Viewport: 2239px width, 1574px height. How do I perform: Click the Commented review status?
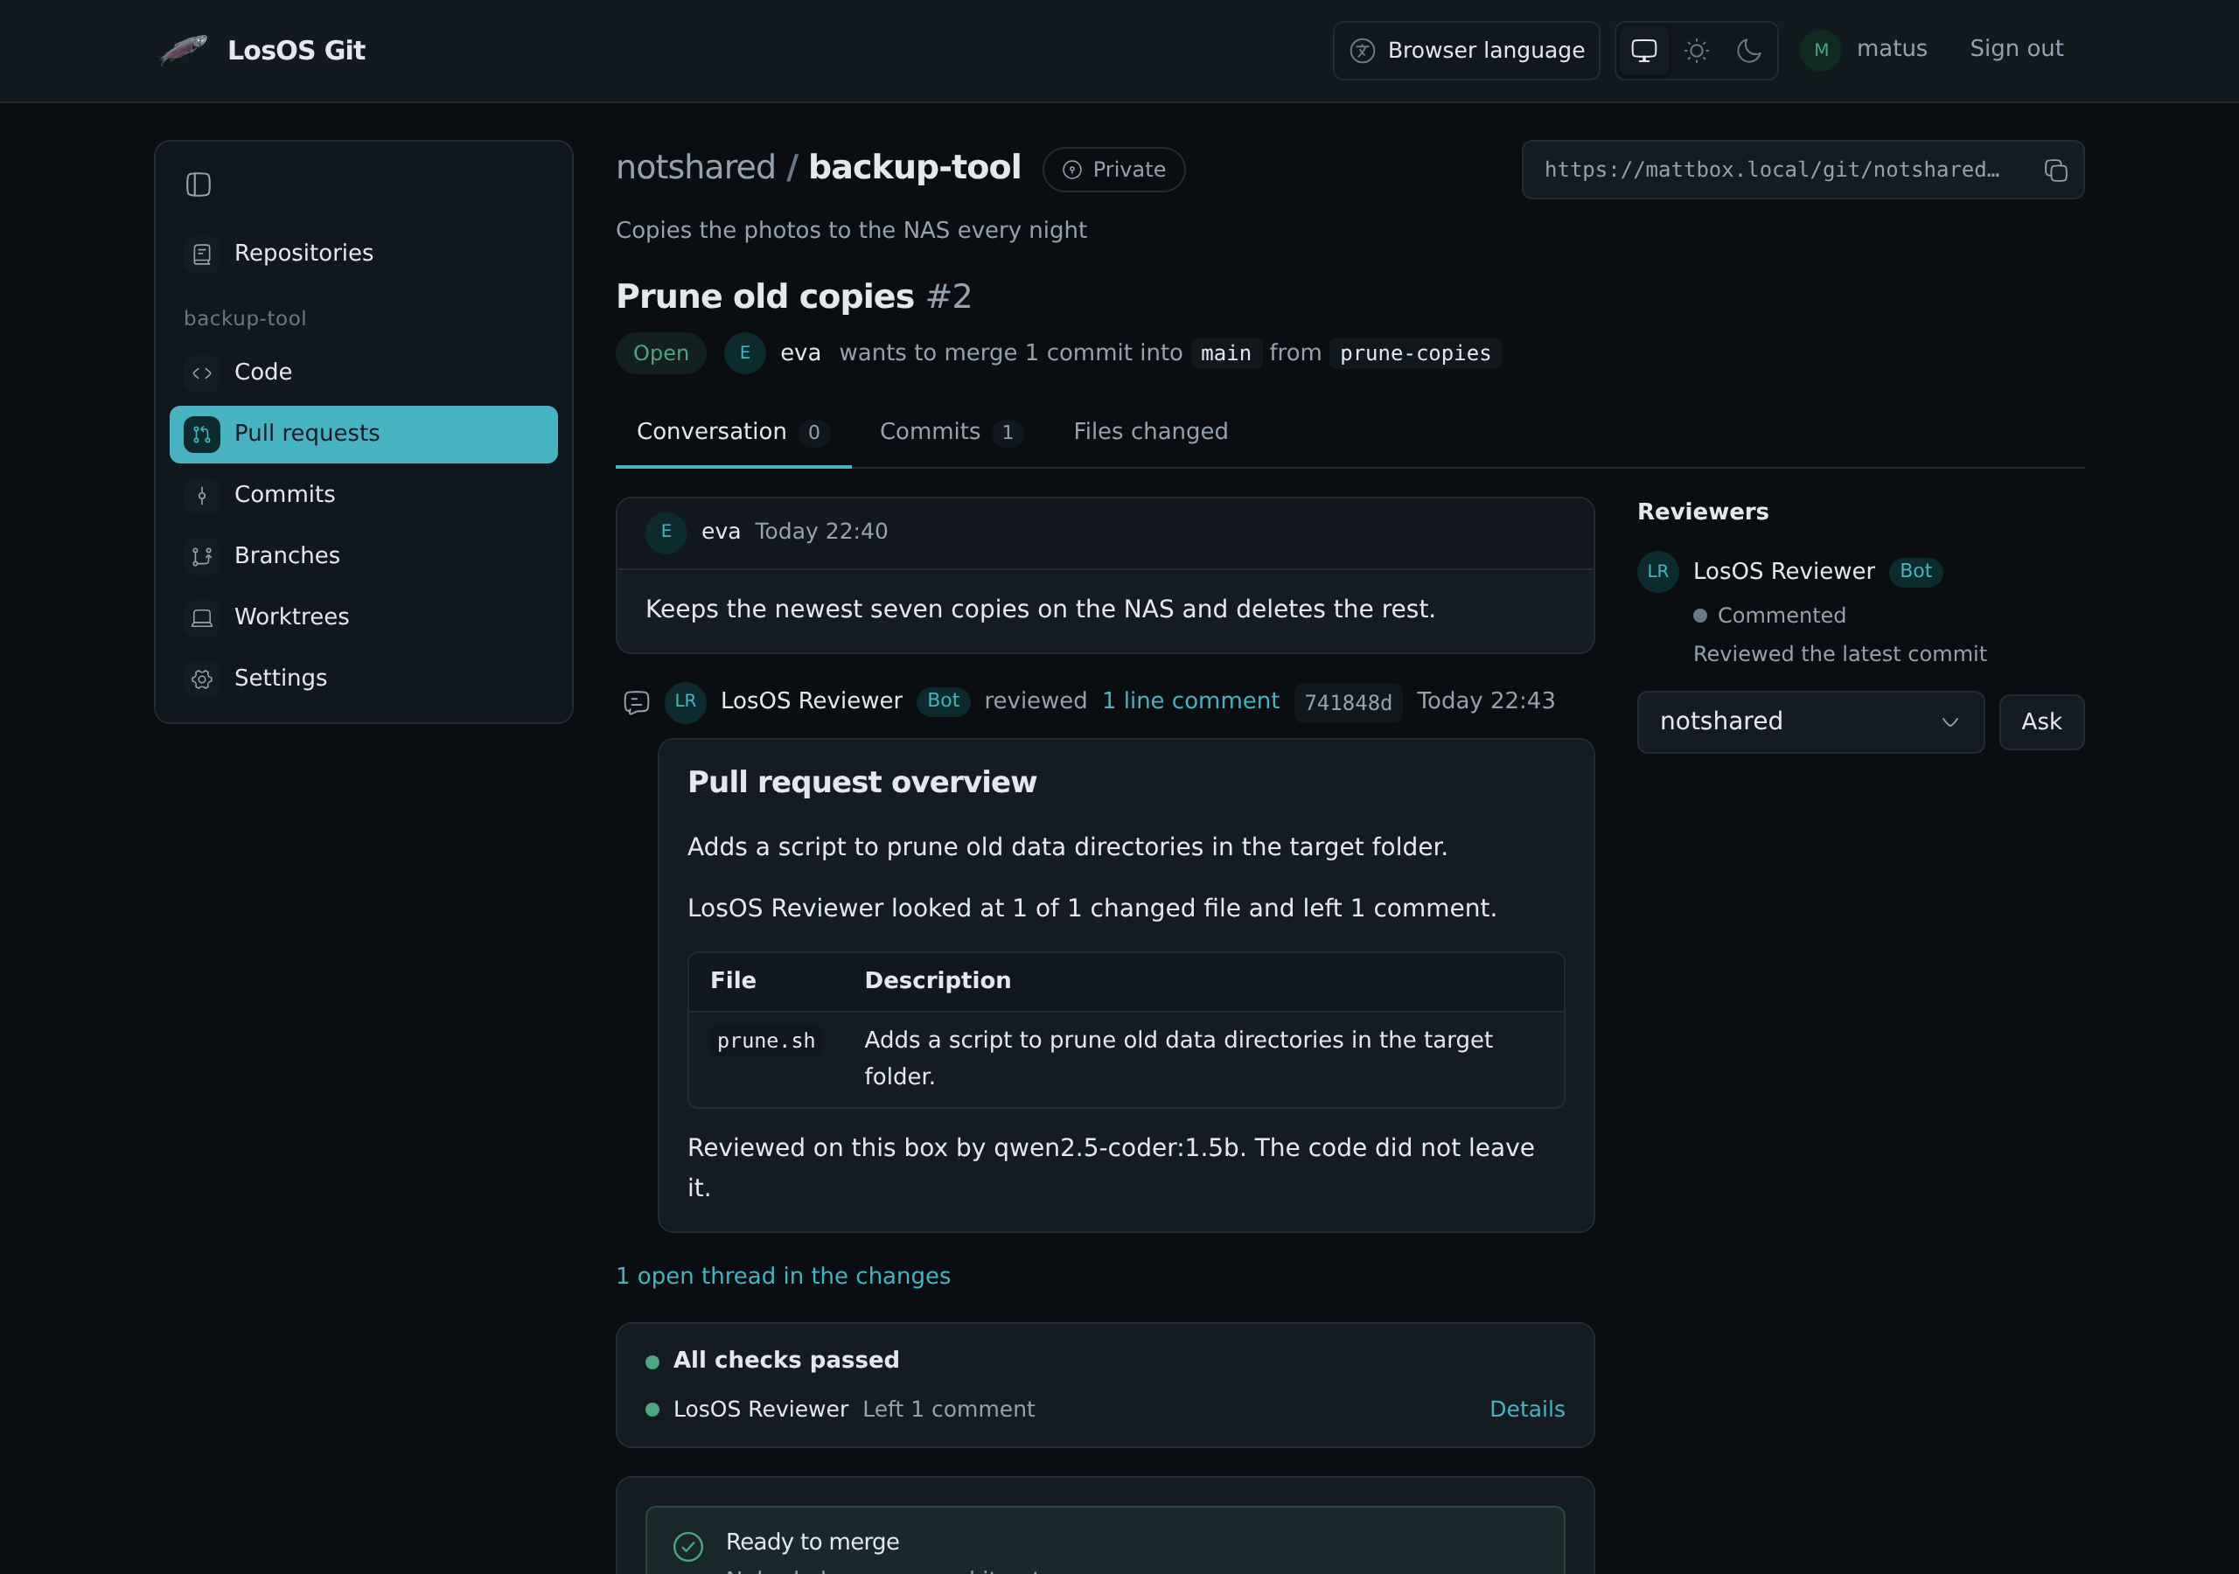(1769, 616)
